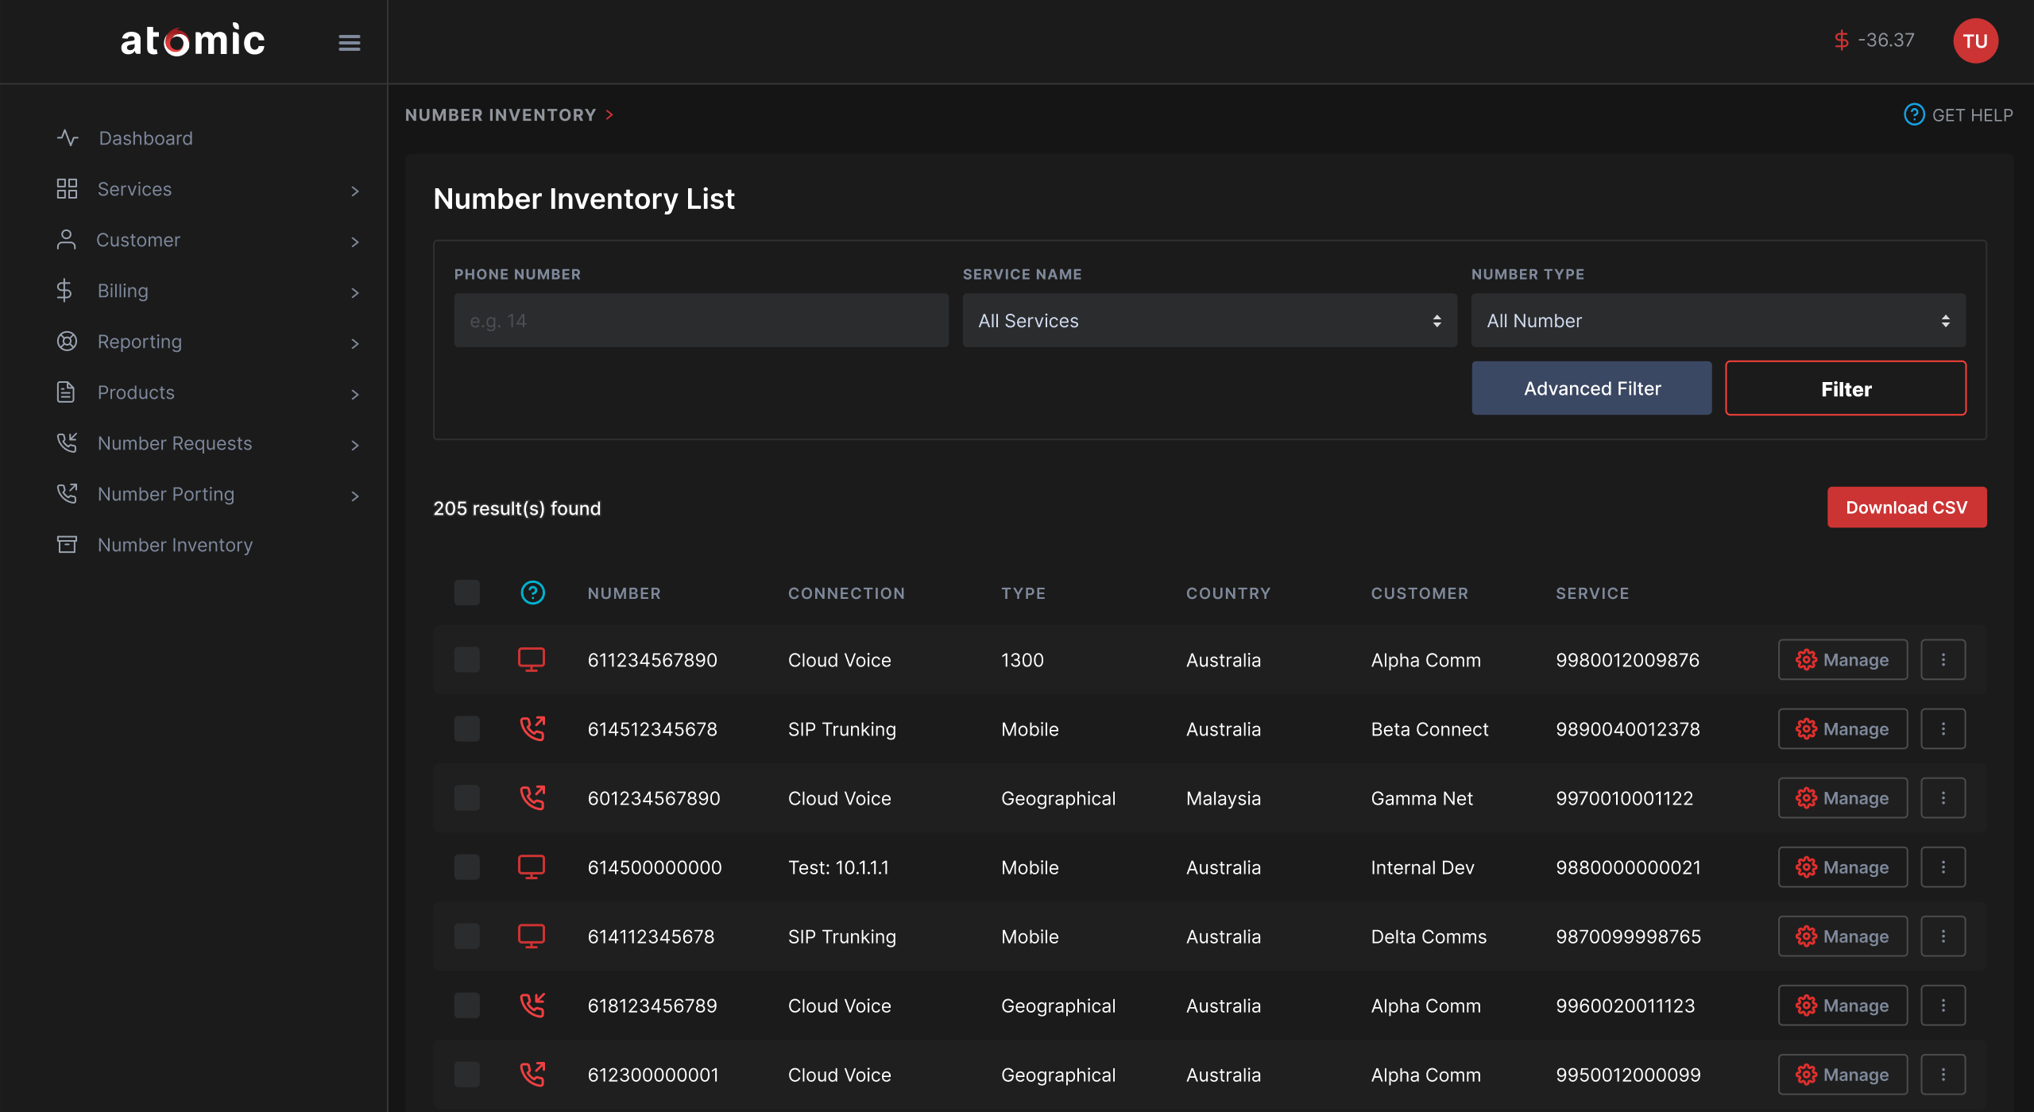Click the TU user avatar
The width and height of the screenshot is (2034, 1112).
tap(1975, 41)
